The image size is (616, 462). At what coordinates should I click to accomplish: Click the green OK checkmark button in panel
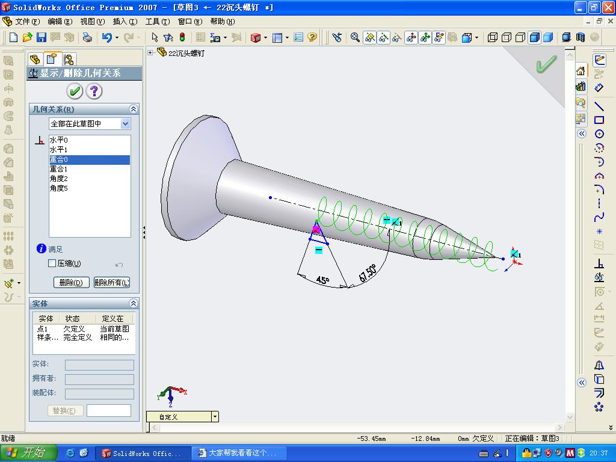click(x=75, y=91)
